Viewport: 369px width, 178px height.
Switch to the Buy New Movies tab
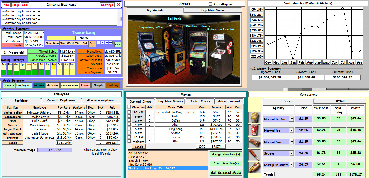pos(170,101)
